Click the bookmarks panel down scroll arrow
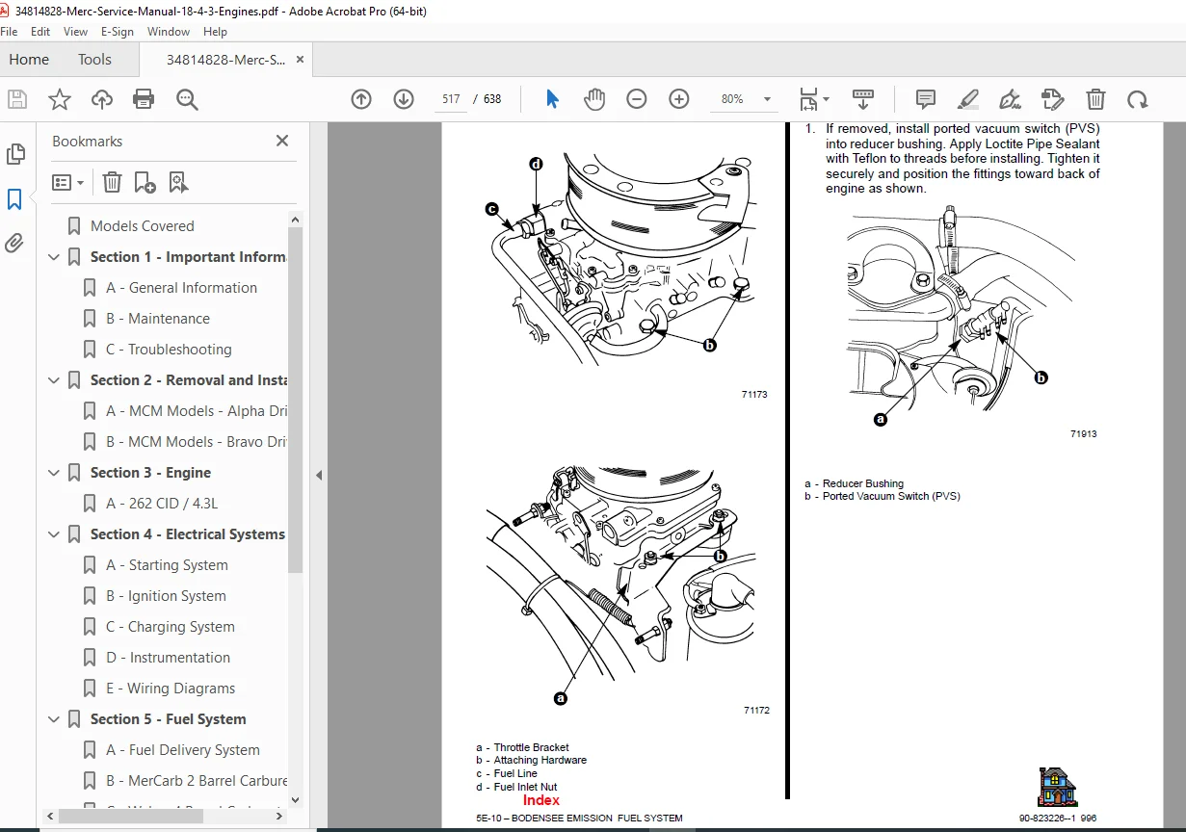 coord(296,800)
